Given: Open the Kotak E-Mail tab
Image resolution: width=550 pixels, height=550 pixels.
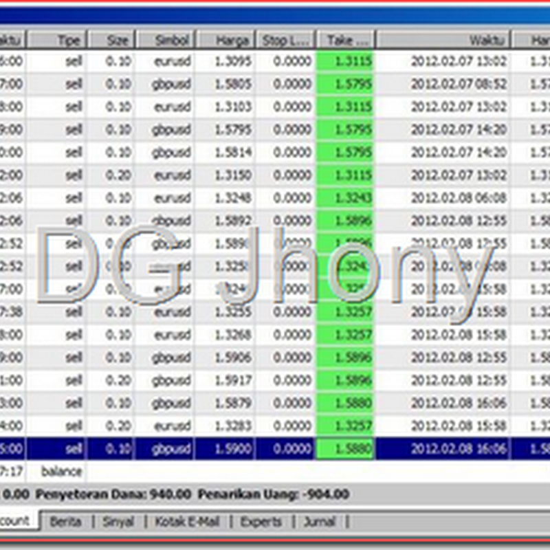Looking at the screenshot, I should [x=187, y=521].
